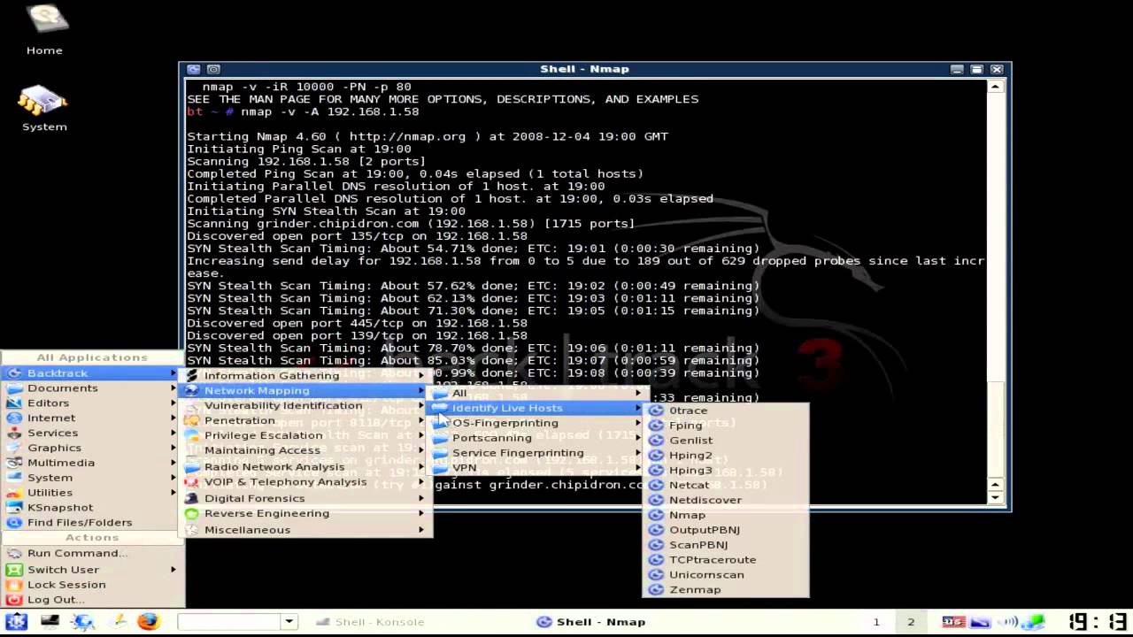Click the volume tray icon

click(x=1009, y=622)
